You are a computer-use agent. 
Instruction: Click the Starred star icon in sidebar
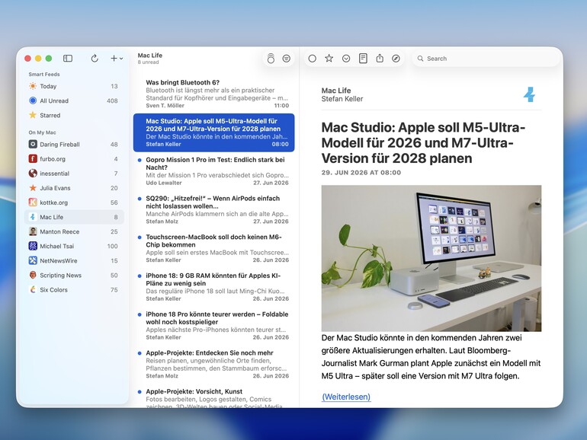point(33,115)
